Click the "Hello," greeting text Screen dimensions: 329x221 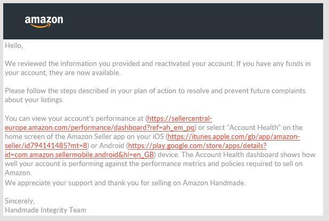14,45
